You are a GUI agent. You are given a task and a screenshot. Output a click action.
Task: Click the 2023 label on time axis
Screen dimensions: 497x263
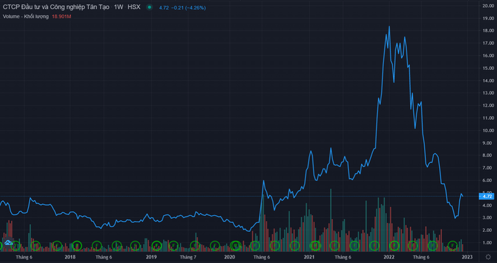[x=467, y=257]
